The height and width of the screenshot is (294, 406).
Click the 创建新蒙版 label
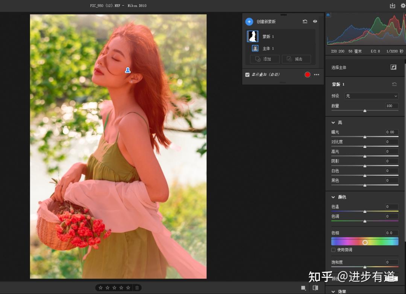pos(266,21)
